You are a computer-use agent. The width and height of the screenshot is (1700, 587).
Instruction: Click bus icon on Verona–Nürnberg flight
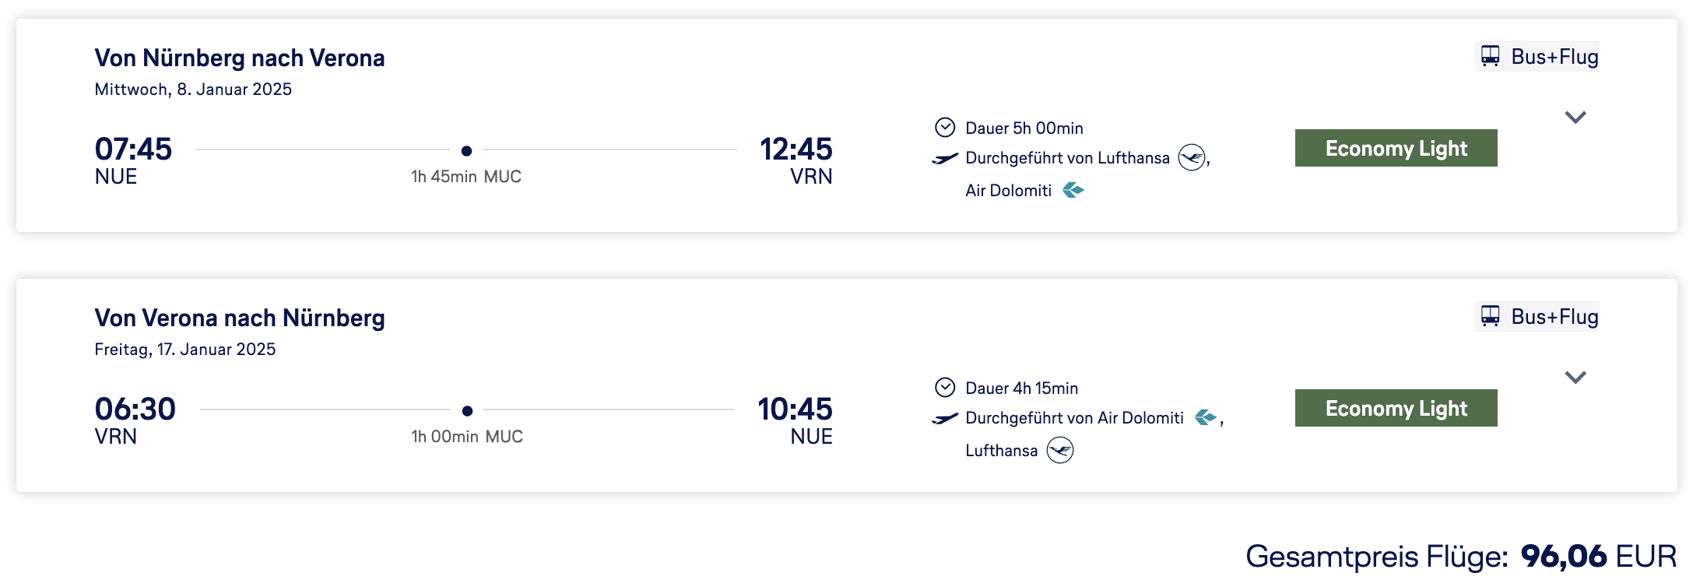pyautogui.click(x=1490, y=316)
